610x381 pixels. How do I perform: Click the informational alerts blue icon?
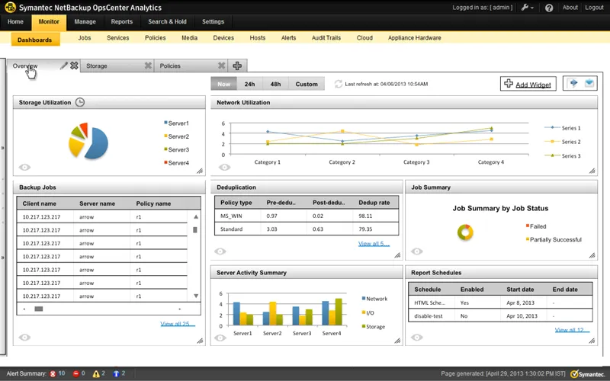click(x=116, y=373)
